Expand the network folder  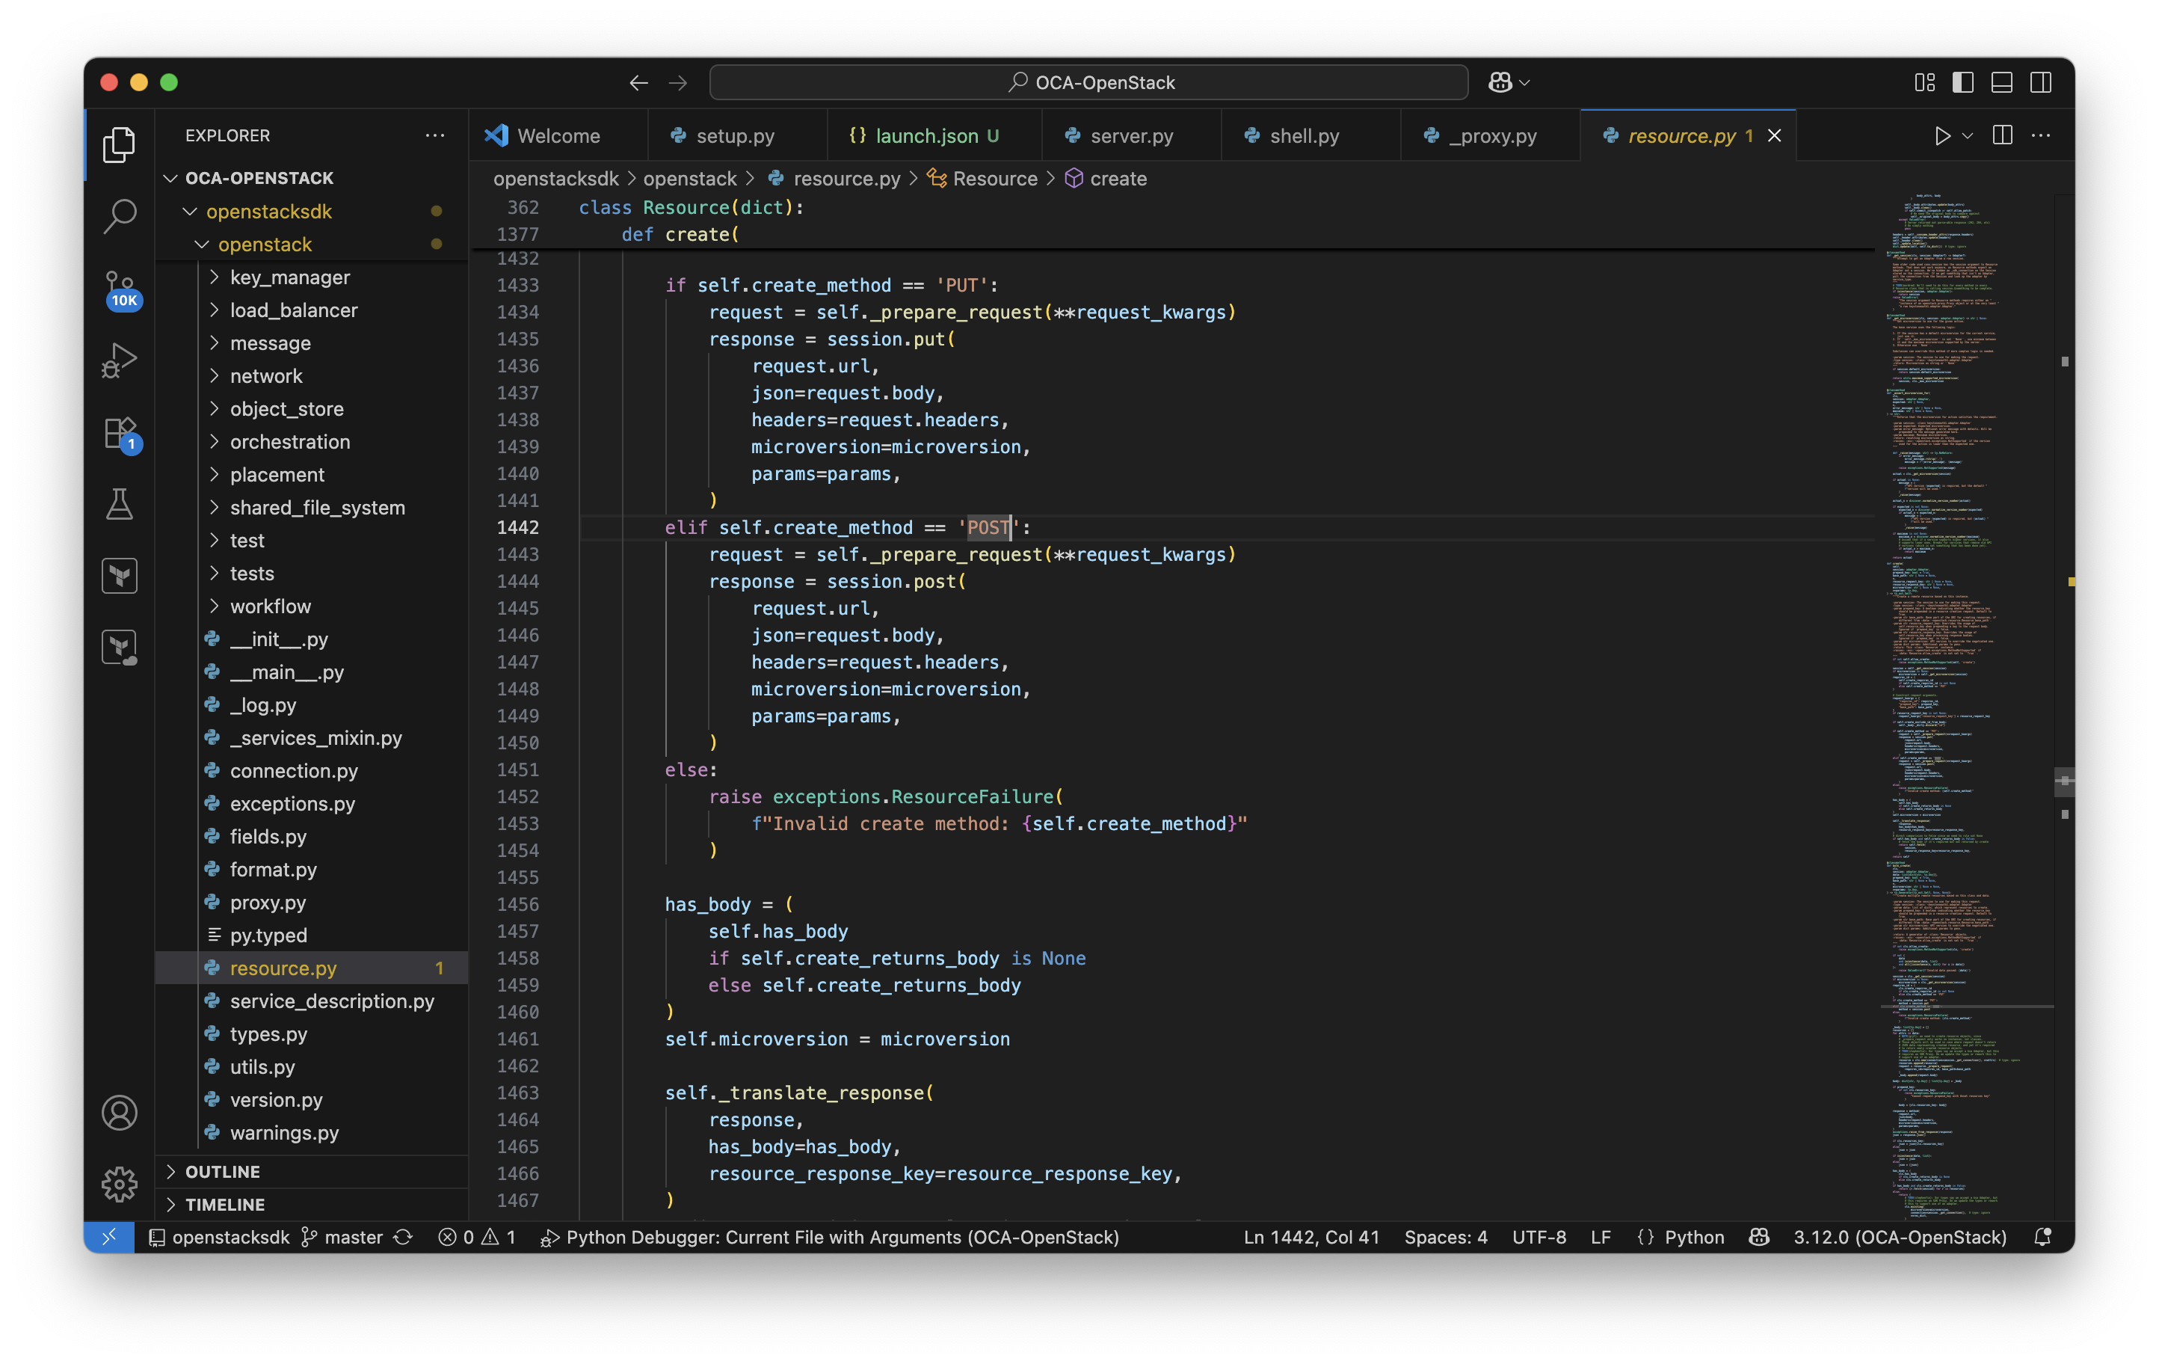click(265, 375)
